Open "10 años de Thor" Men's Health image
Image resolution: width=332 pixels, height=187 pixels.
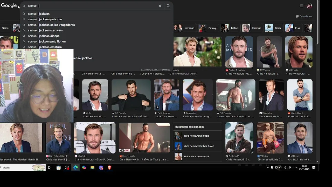[x=144, y=138]
